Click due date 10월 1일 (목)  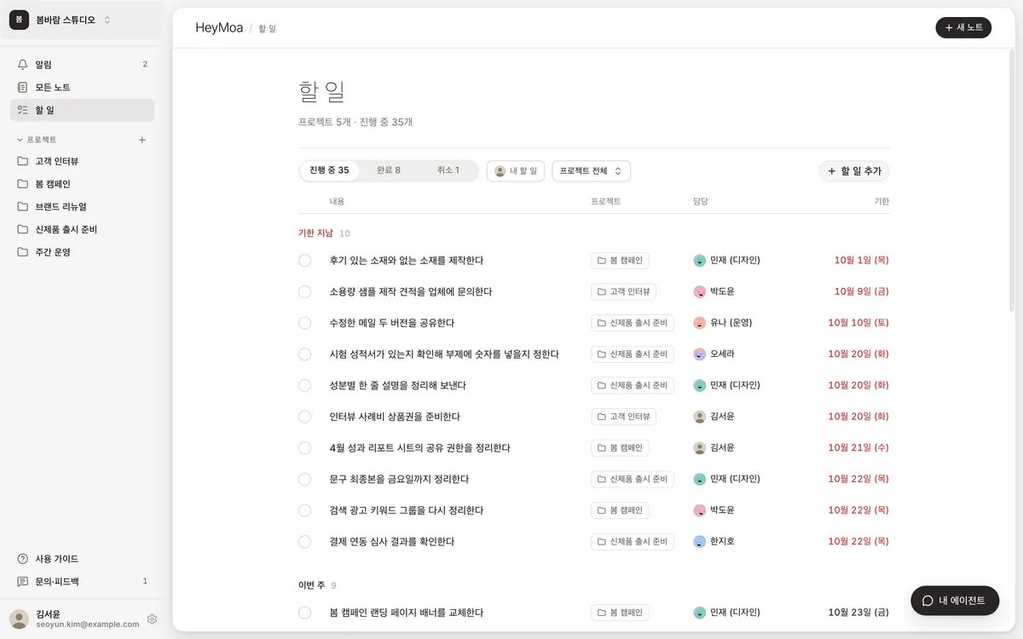861,261
